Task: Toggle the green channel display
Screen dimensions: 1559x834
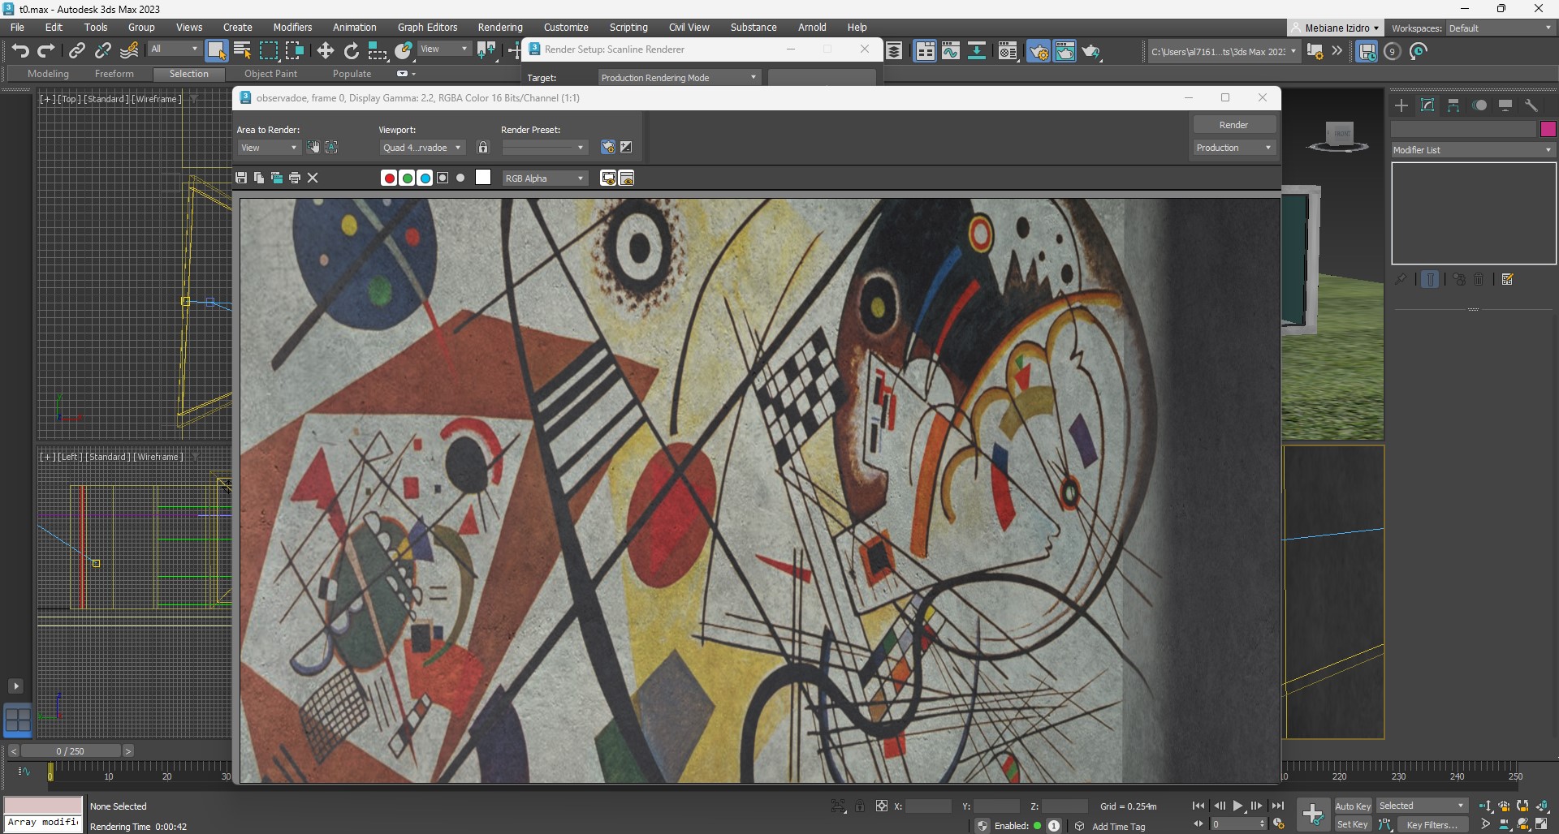Action: [x=407, y=178]
